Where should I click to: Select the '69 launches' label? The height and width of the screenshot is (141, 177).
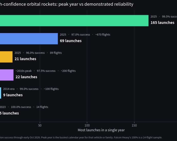tap(71, 41)
